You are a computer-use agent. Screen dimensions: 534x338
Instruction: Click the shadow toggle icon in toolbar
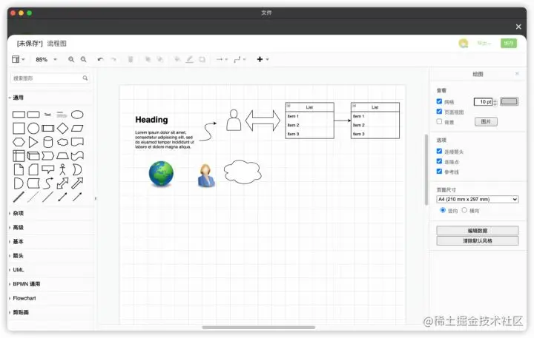pyautogui.click(x=202, y=59)
